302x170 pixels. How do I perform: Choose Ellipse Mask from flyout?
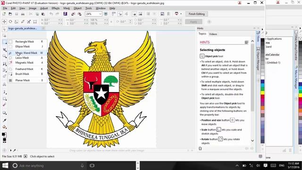point(27,46)
